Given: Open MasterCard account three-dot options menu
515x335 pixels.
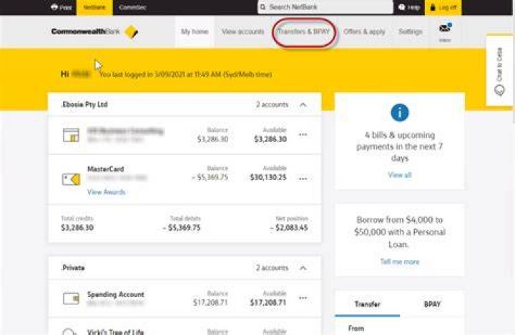Looking at the screenshot, I should click(303, 179).
